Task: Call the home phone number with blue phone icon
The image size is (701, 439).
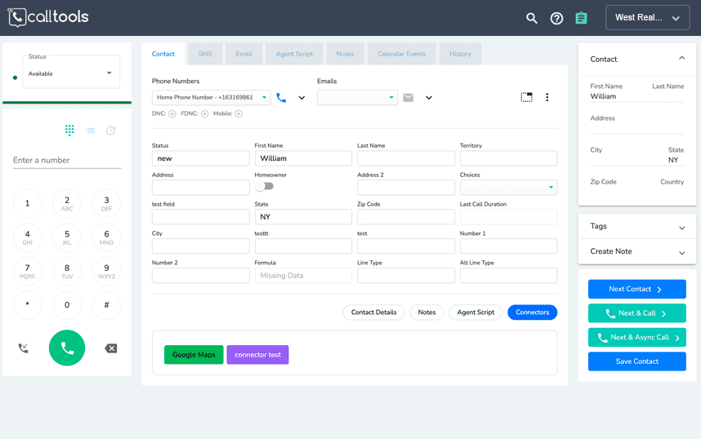Action: pyautogui.click(x=281, y=97)
